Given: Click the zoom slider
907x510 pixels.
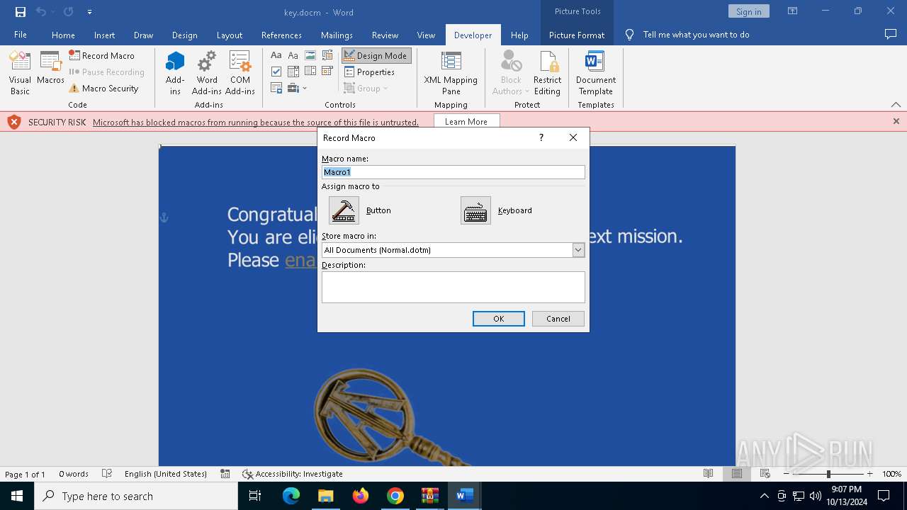Looking at the screenshot, I should tap(828, 474).
